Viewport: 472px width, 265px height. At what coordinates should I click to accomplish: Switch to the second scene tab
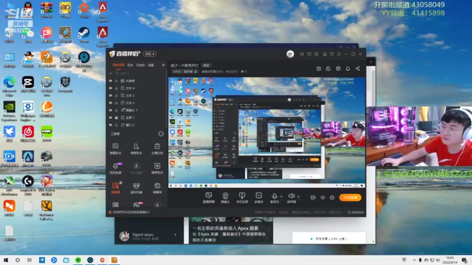point(130,65)
